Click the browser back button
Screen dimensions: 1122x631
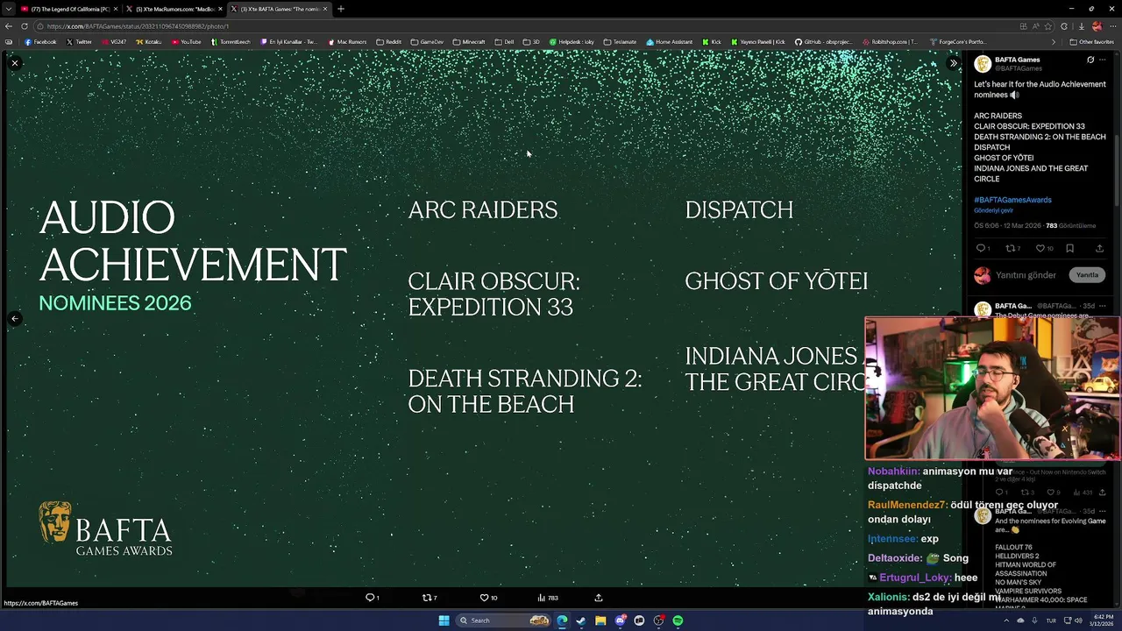click(9, 26)
